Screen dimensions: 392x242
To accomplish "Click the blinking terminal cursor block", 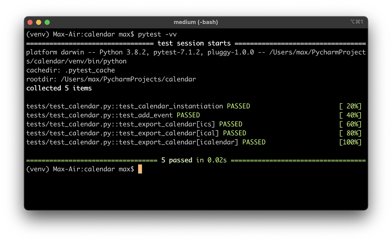I will 140,169.
